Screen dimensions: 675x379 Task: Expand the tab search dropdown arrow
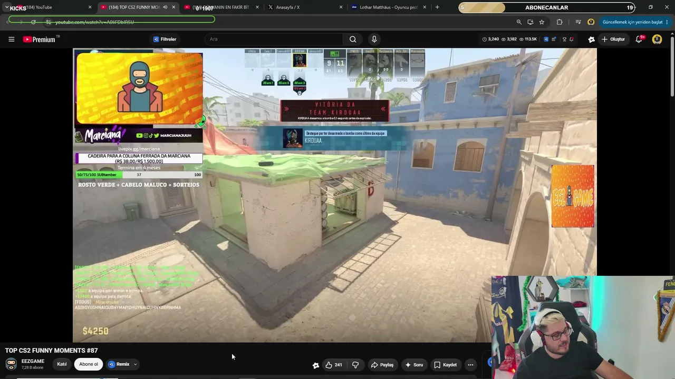(7, 7)
